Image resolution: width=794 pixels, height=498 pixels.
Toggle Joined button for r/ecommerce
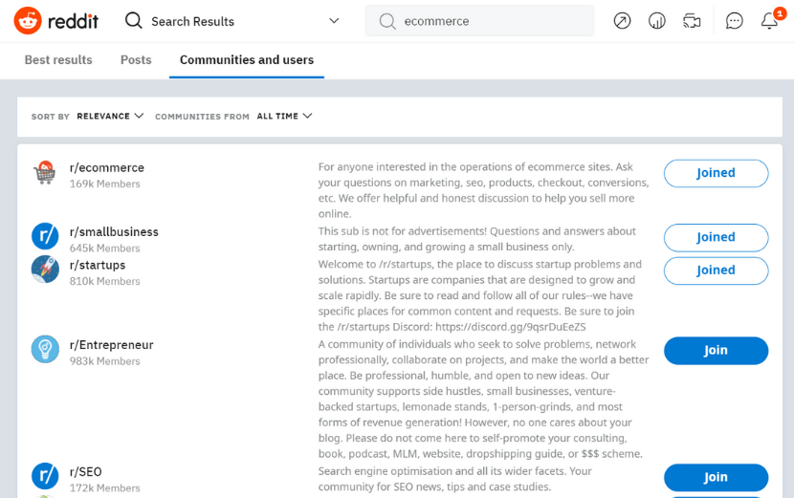(x=716, y=173)
